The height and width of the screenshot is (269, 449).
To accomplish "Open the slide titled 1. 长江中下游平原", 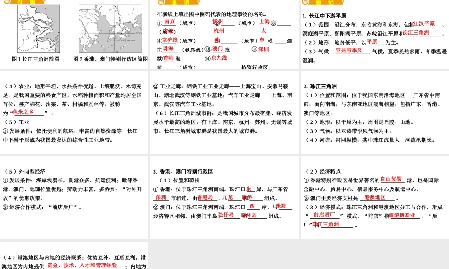I will tap(375, 34).
